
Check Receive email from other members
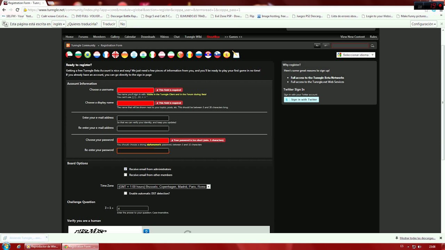126,175
